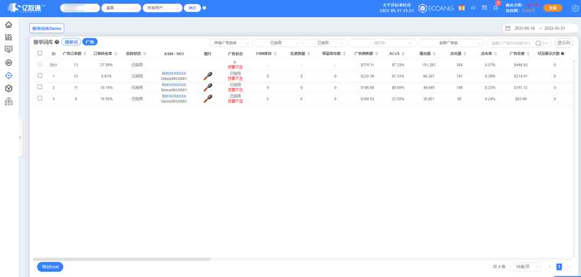Click info icon beside 可见展示次数 header

(563, 54)
